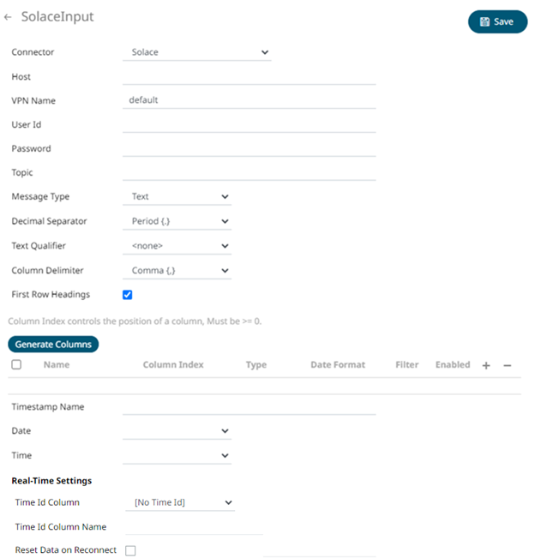The image size is (535, 558).
Task: Open the Date dropdown
Action: click(177, 431)
